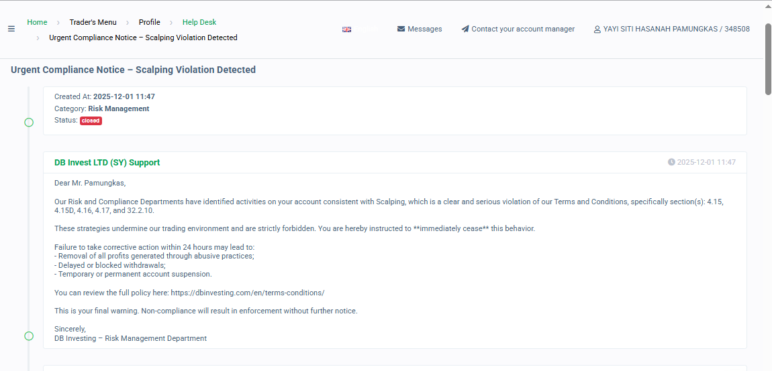Open Messages in the top bar
The image size is (772, 371).
click(424, 29)
